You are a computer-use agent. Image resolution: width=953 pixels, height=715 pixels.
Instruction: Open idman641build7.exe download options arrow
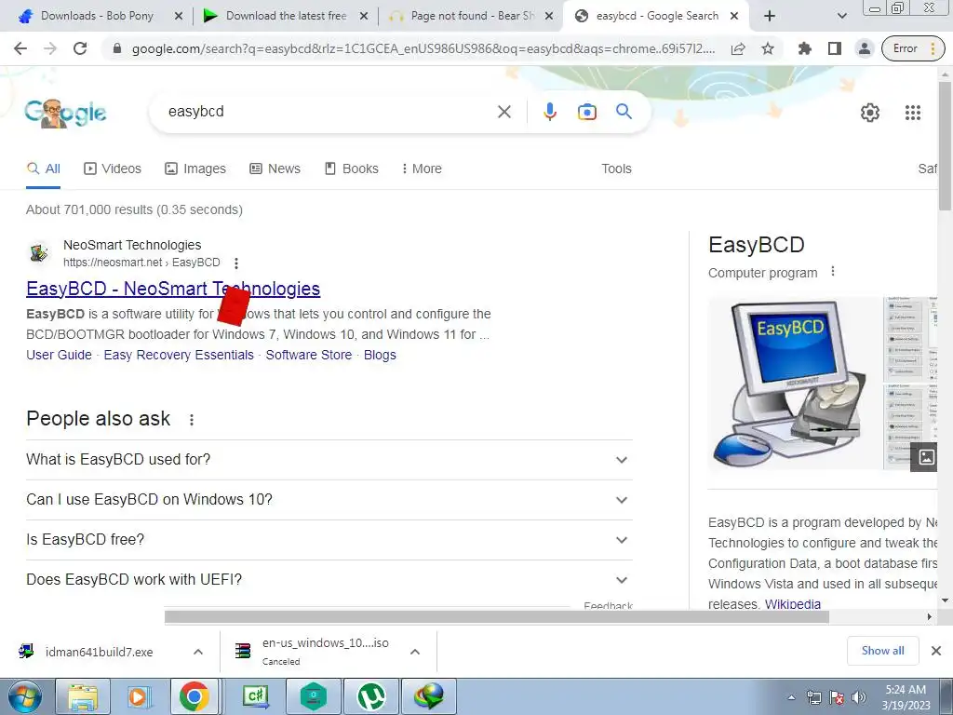click(198, 652)
